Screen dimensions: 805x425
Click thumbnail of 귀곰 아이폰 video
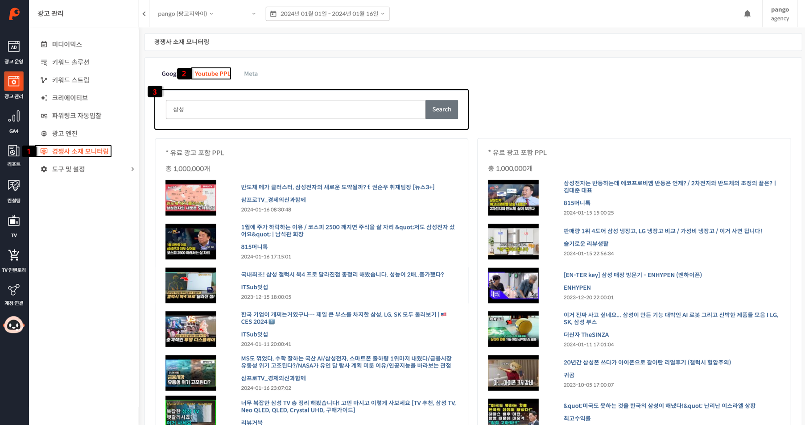[513, 373]
